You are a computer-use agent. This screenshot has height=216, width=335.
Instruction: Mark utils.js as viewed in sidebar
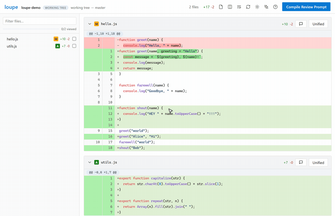74,46
